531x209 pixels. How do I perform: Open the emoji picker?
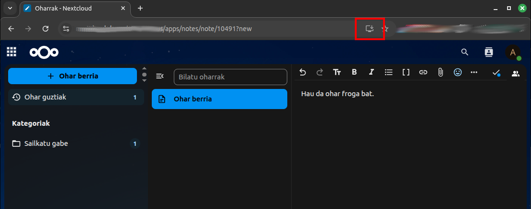click(458, 72)
